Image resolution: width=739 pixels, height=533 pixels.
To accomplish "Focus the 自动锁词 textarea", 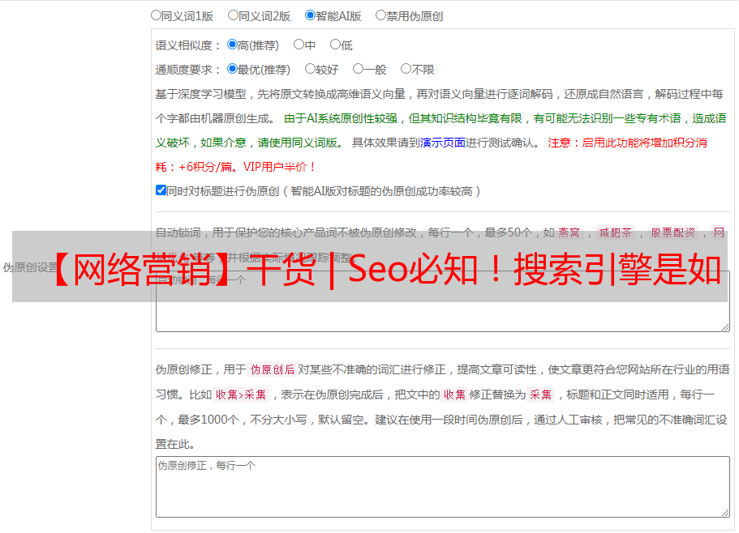I will pos(443,301).
